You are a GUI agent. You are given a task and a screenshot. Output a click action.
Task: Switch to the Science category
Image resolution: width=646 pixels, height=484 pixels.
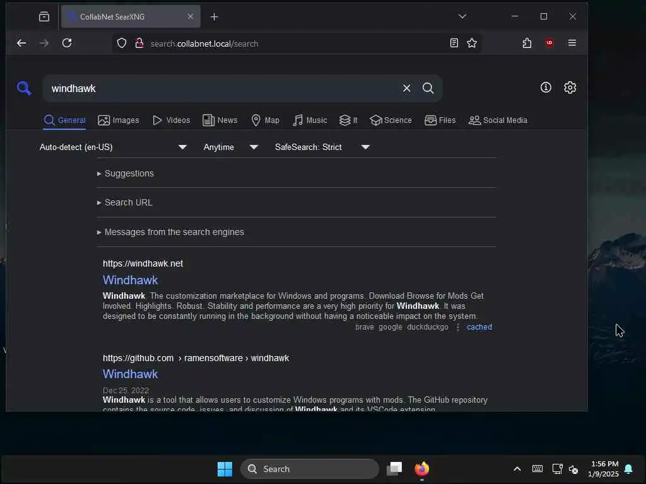(x=391, y=120)
